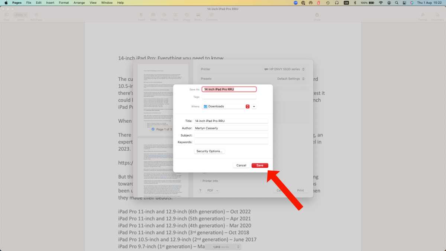
Task: Click the help question mark button
Action: pos(200,190)
